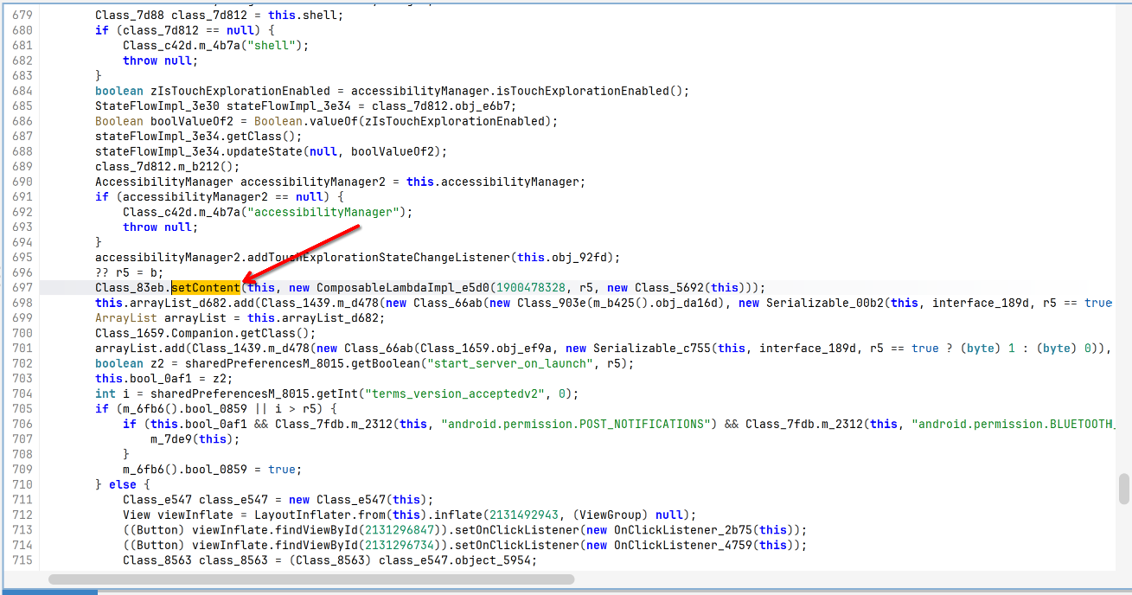1132x595 pixels.
Task: Click the "shell" string literal on line 681
Action: coord(275,45)
